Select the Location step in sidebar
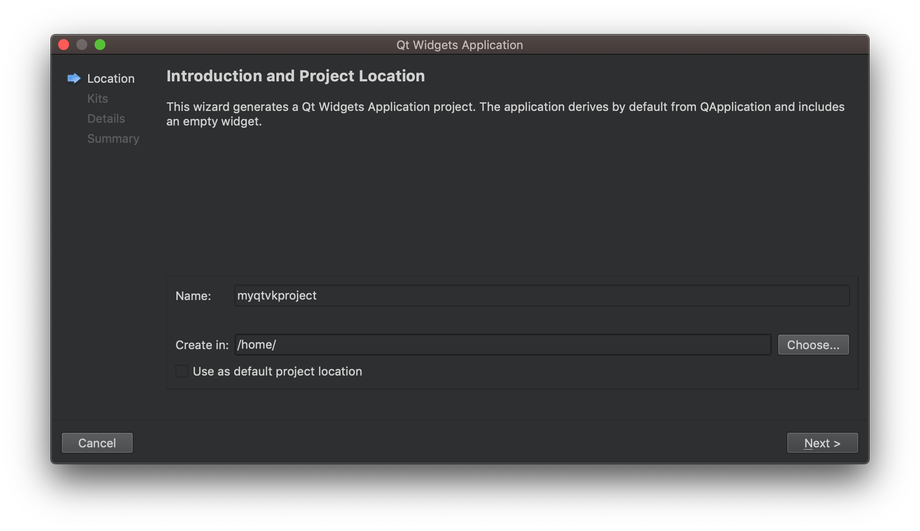 click(111, 78)
